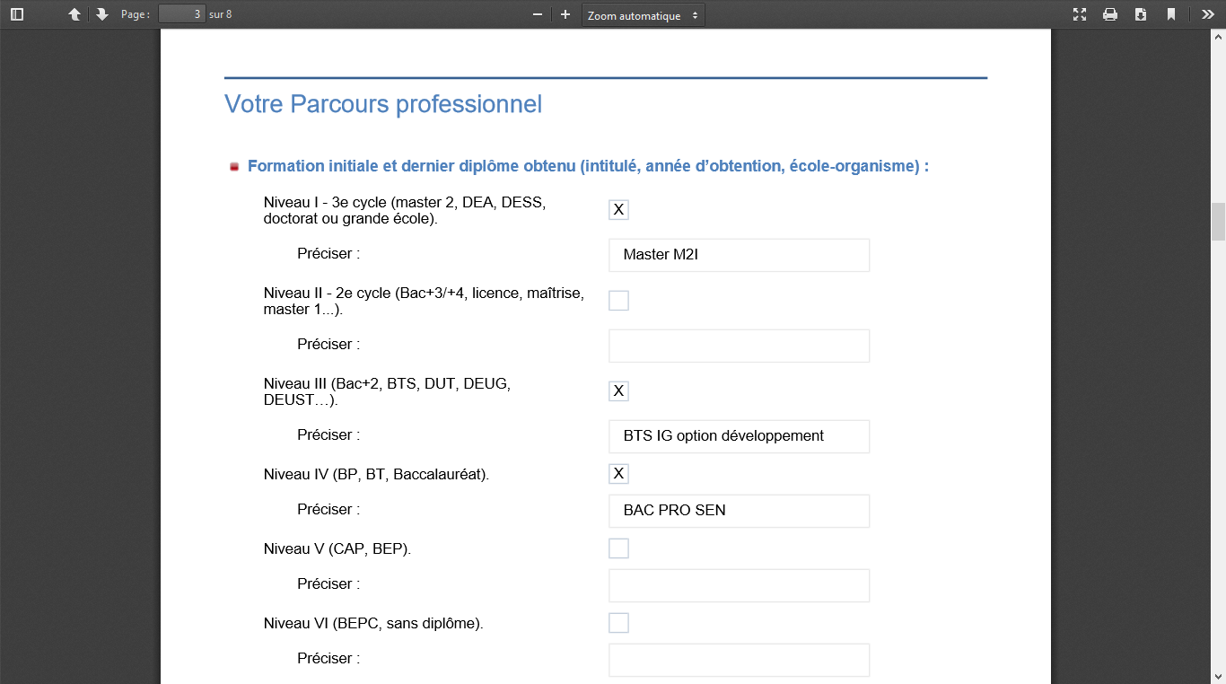The width and height of the screenshot is (1226, 684).
Task: Click the 'Niveau I - 3e cycle' label
Action: (405, 210)
